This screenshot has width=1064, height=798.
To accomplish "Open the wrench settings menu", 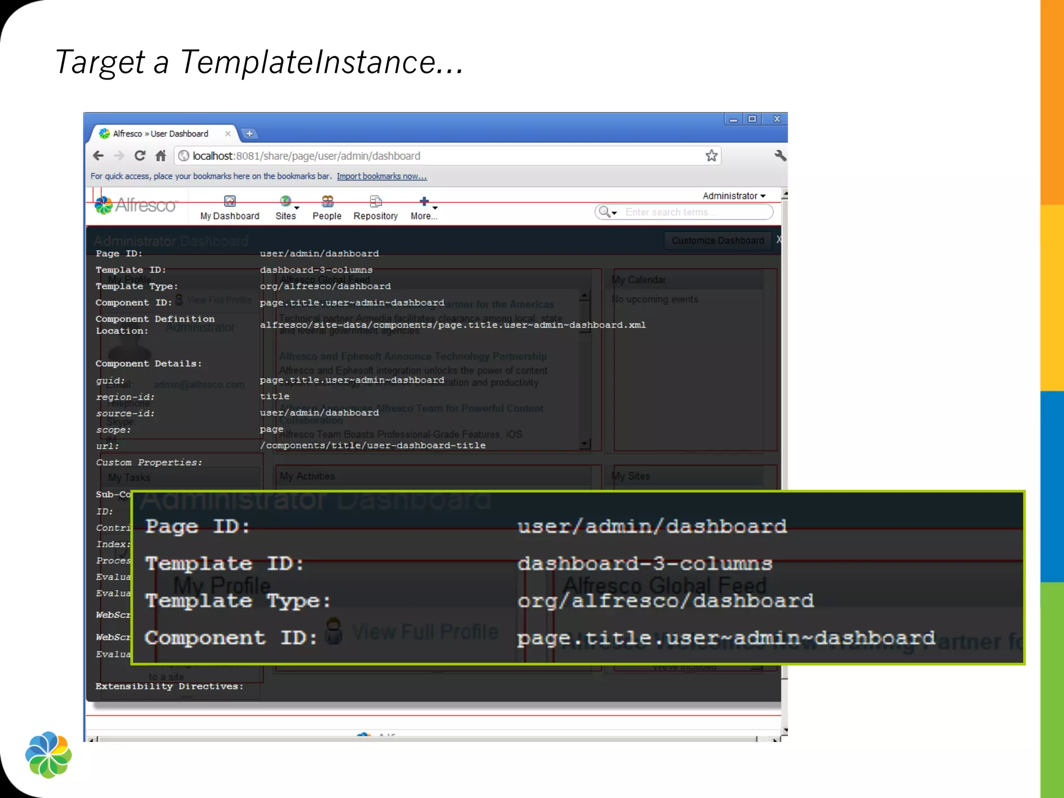I will [780, 155].
